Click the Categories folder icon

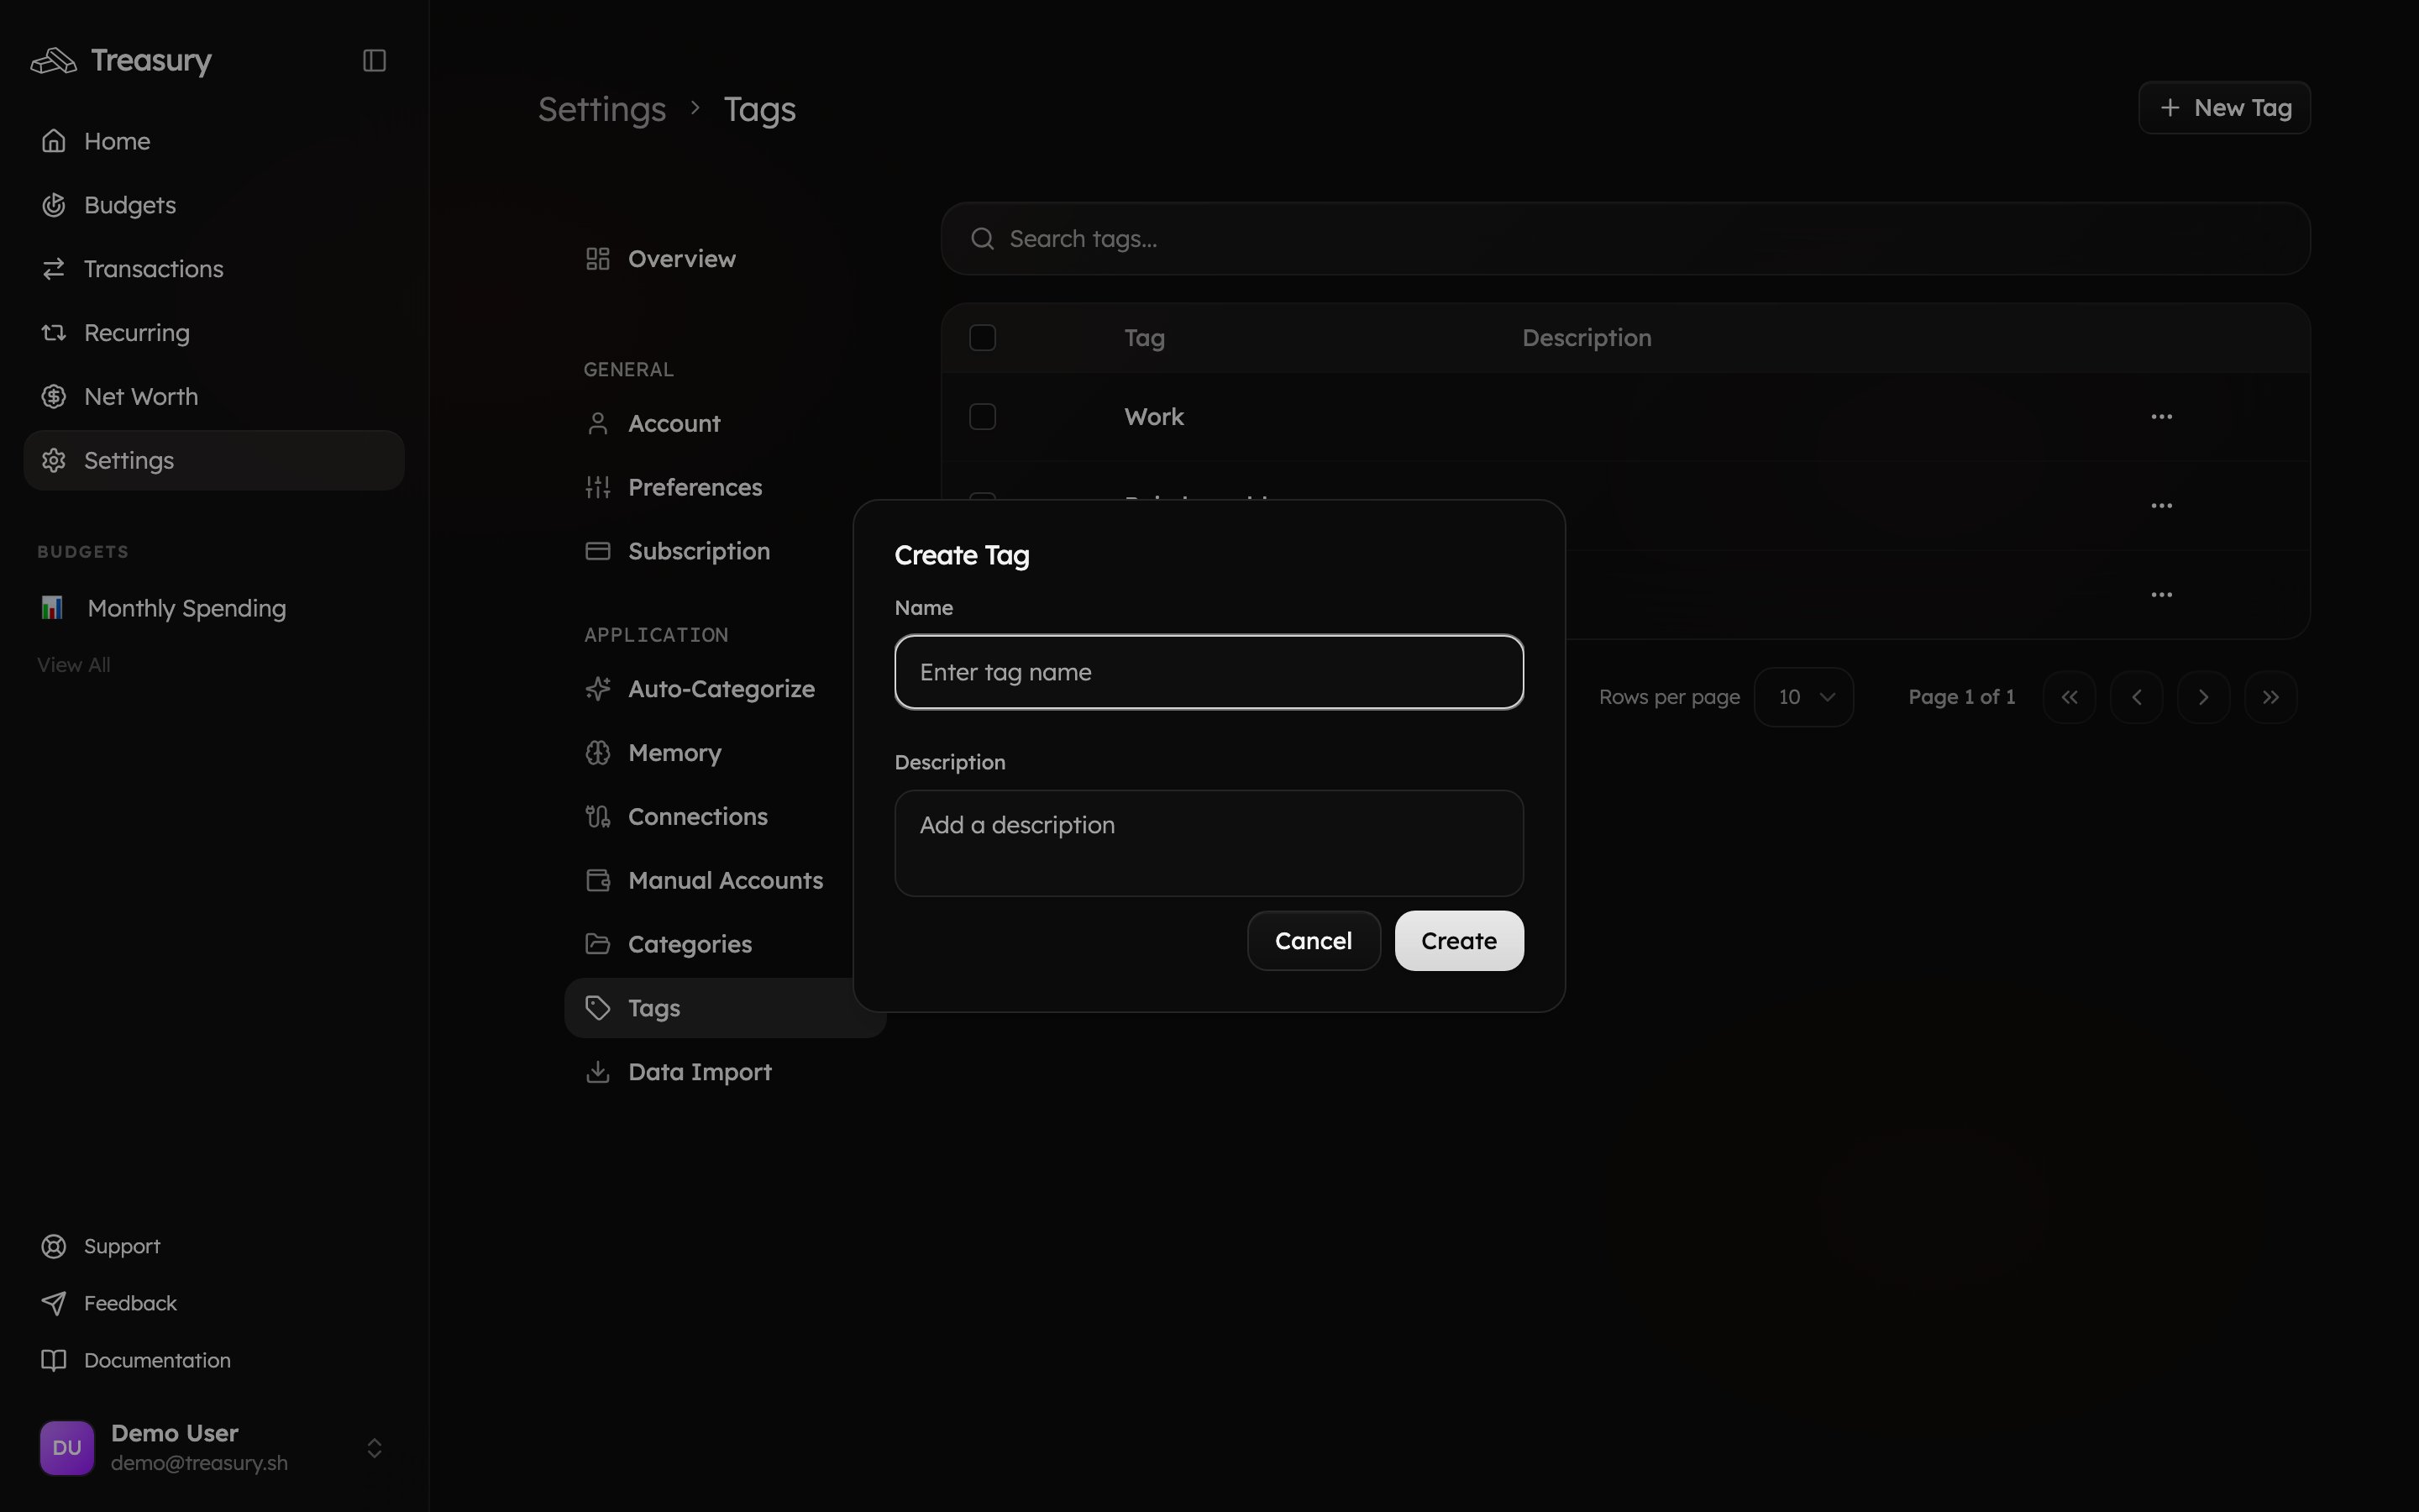(598, 944)
